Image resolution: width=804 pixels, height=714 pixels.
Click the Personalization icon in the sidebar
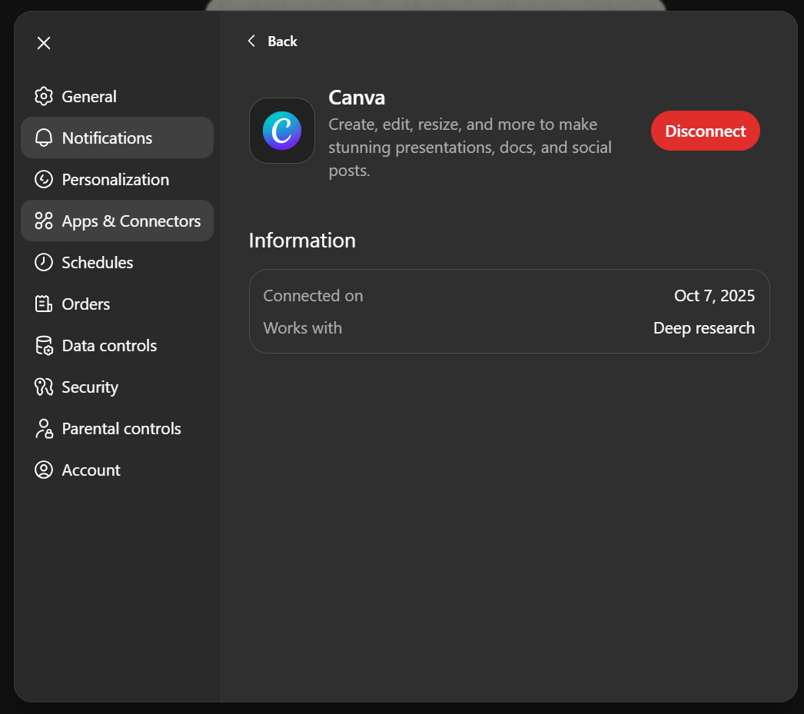(44, 179)
